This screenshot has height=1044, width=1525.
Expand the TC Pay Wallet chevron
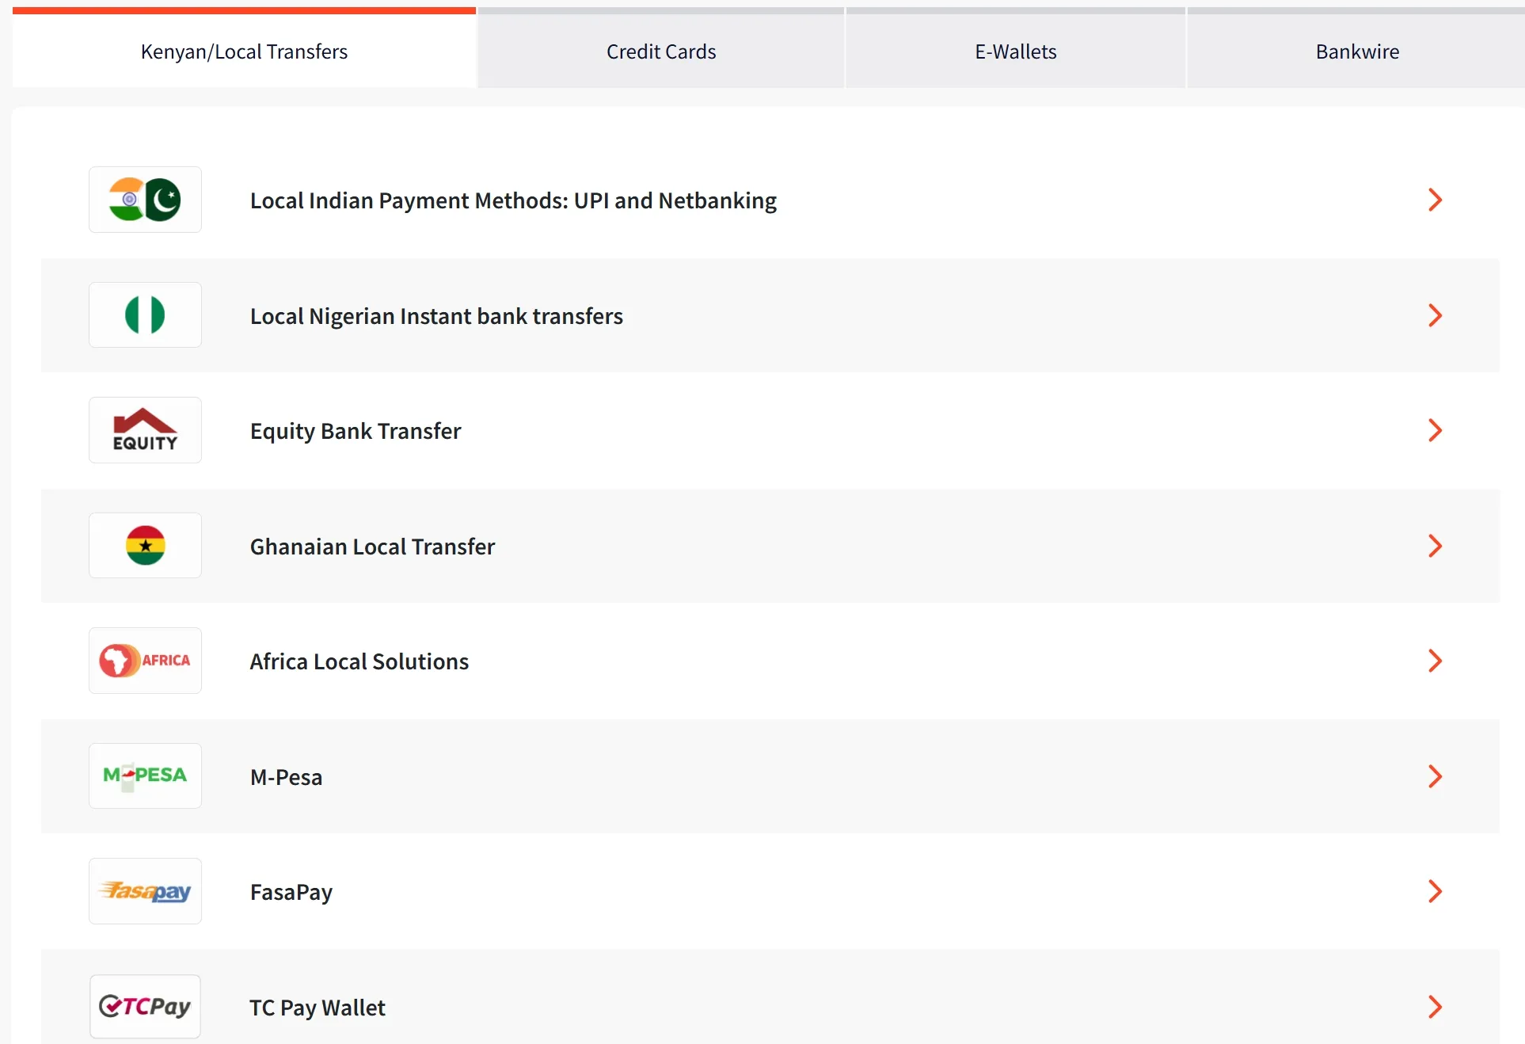[1435, 1007]
